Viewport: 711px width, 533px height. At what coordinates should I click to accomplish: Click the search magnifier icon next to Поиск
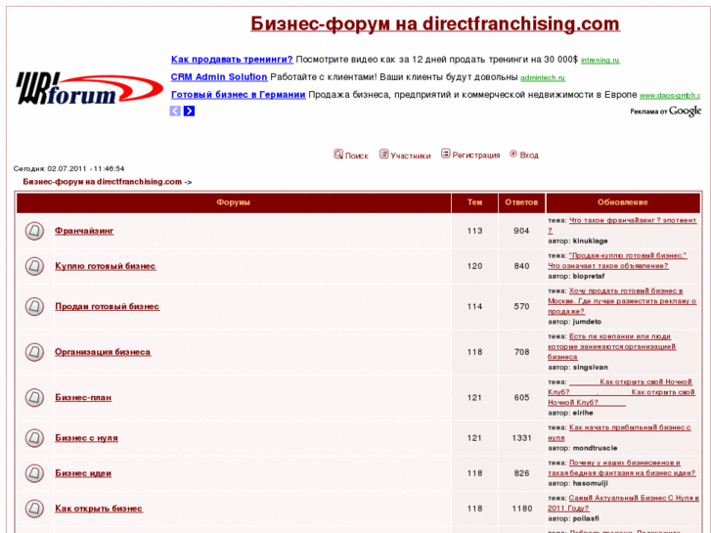tap(338, 155)
